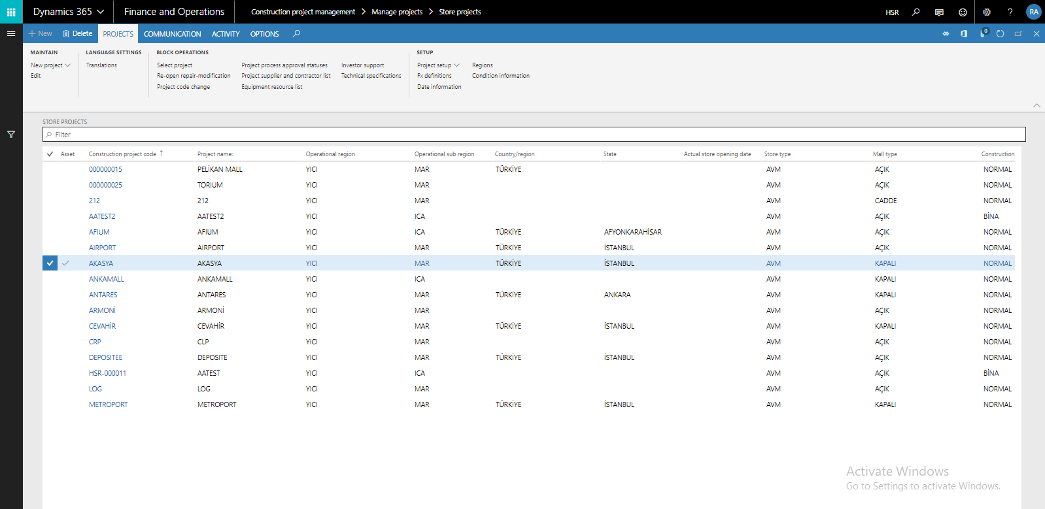Open the help question mark
Image resolution: width=1045 pixels, height=509 pixels.
(1010, 12)
